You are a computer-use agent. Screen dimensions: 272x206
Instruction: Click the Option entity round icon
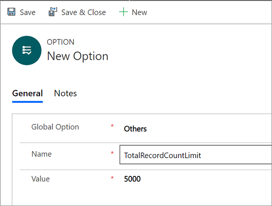[27, 50]
